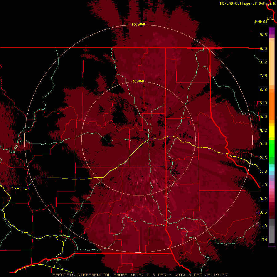Click the 'KOTX' radar station identifier

coord(180,275)
